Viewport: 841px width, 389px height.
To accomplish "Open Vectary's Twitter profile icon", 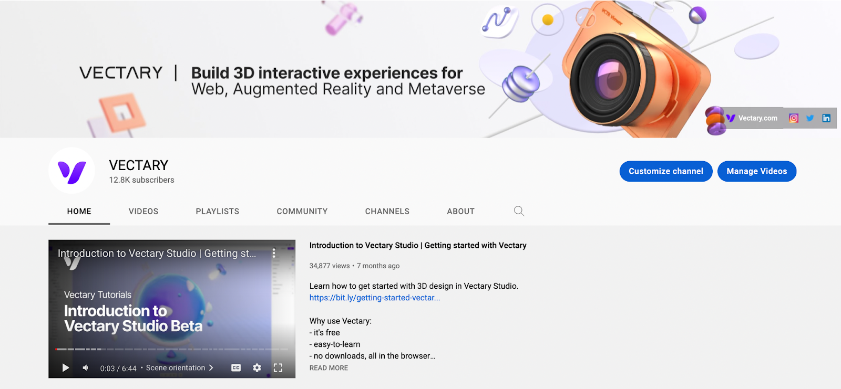I will (x=810, y=118).
